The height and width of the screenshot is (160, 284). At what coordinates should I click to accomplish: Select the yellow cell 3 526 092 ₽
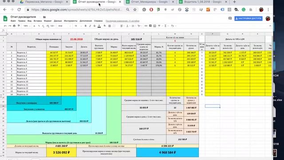pos(61,152)
